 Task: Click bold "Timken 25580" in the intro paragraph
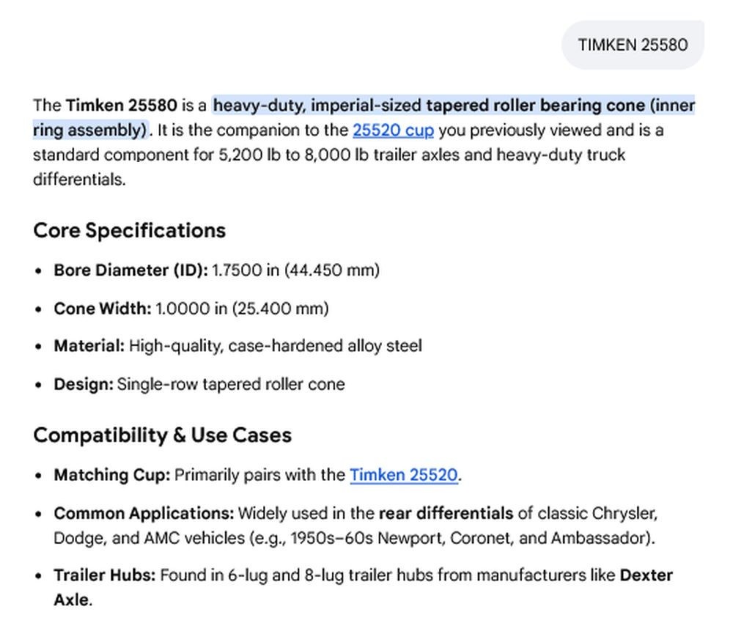coord(121,106)
